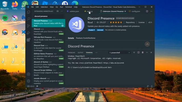Open the Terminal menu
The image size is (182, 102).
[x=68, y=7]
